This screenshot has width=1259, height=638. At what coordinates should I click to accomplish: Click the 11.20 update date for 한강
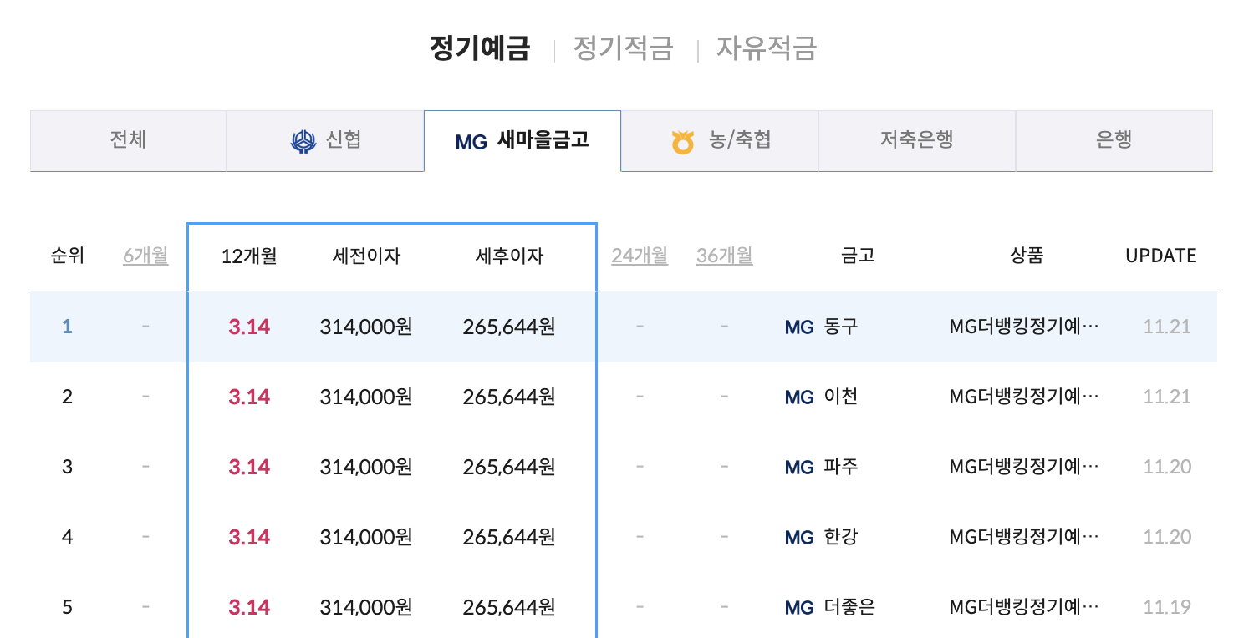(x=1167, y=538)
